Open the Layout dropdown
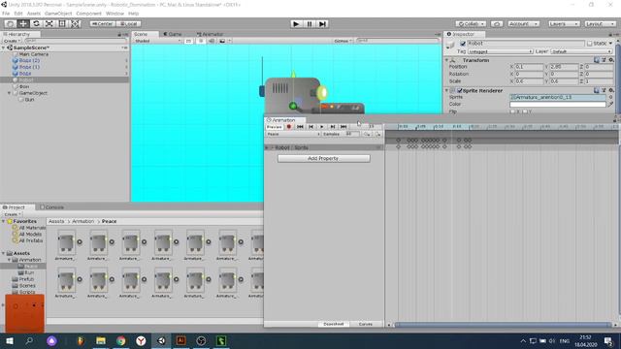621x349 pixels. click(x=600, y=23)
